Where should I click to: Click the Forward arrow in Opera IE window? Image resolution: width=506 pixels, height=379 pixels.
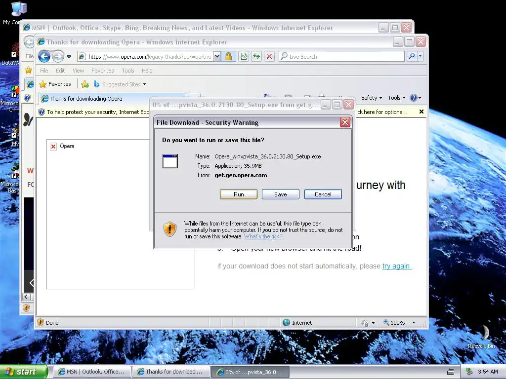coord(58,57)
